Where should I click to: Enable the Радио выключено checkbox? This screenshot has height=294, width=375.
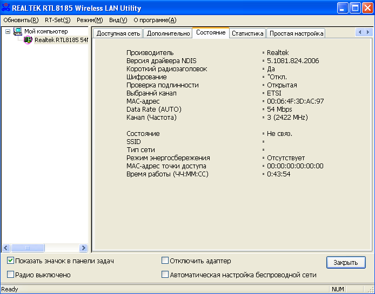(x=11, y=275)
